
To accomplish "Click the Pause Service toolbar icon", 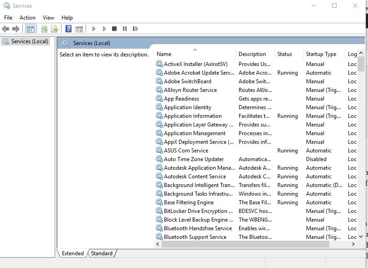I will tap(125, 29).
